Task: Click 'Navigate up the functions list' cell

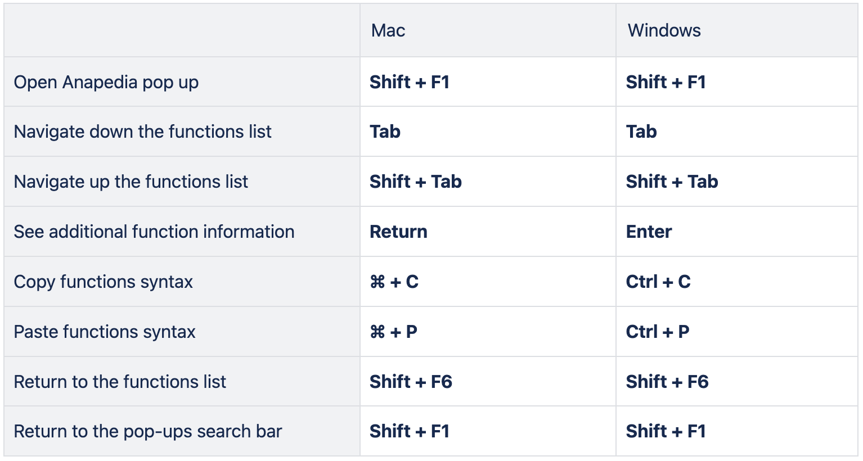Action: point(182,182)
